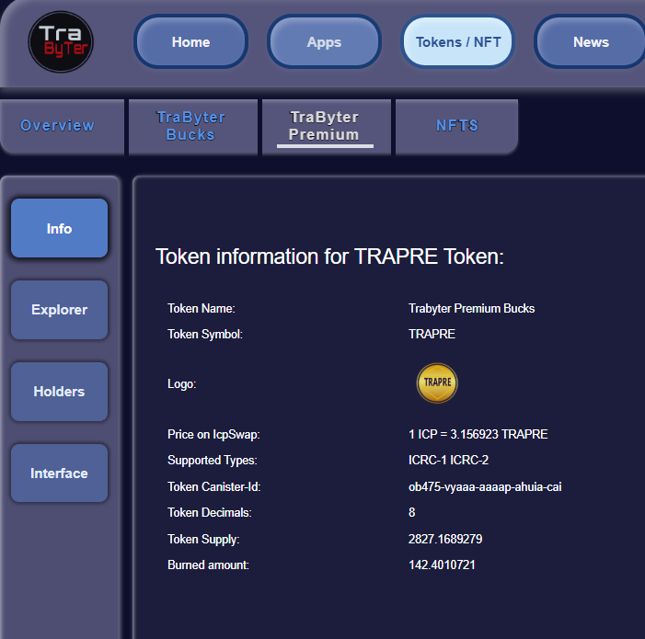Click the 'Token Canister-Id:' label
This screenshot has width=645, height=639.
click(x=213, y=487)
